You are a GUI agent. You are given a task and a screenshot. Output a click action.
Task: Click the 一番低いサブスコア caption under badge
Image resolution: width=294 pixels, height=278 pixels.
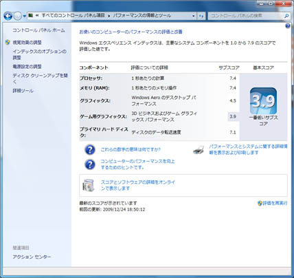[x=263, y=120]
